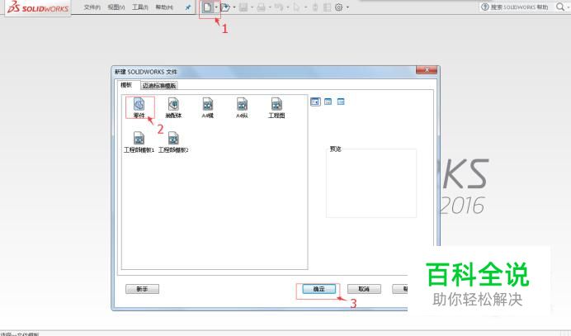Click the pushpin icon beside menus
The height and width of the screenshot is (336, 571).
(x=188, y=7)
